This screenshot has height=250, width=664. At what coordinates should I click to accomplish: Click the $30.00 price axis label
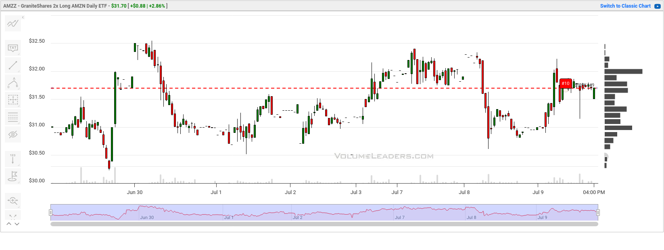[37, 181]
